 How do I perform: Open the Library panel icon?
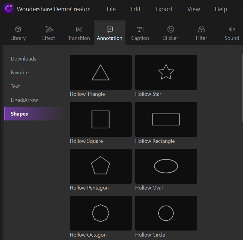[18, 29]
